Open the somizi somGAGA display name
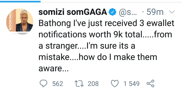This screenshot has height=93, width=182. tap(73, 12)
